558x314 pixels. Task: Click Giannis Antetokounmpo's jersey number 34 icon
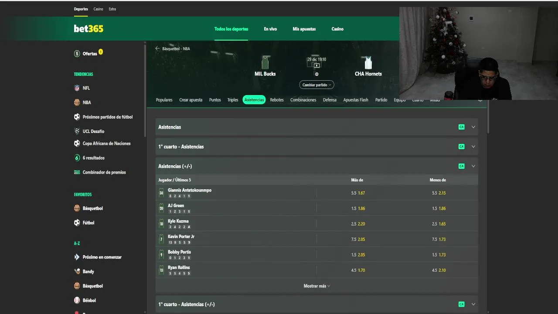tap(161, 193)
